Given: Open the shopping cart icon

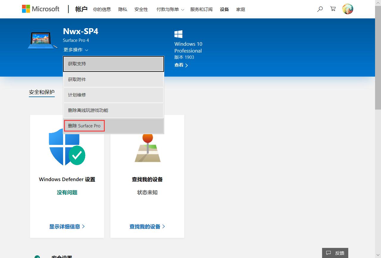Looking at the screenshot, I should [333, 9].
